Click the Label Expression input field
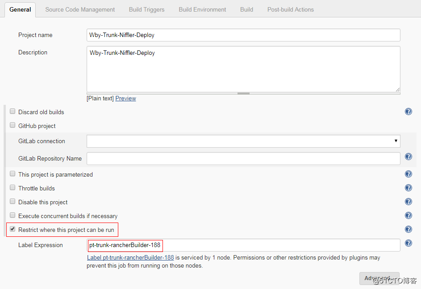This screenshot has height=289, width=421. pyautogui.click(x=243, y=245)
